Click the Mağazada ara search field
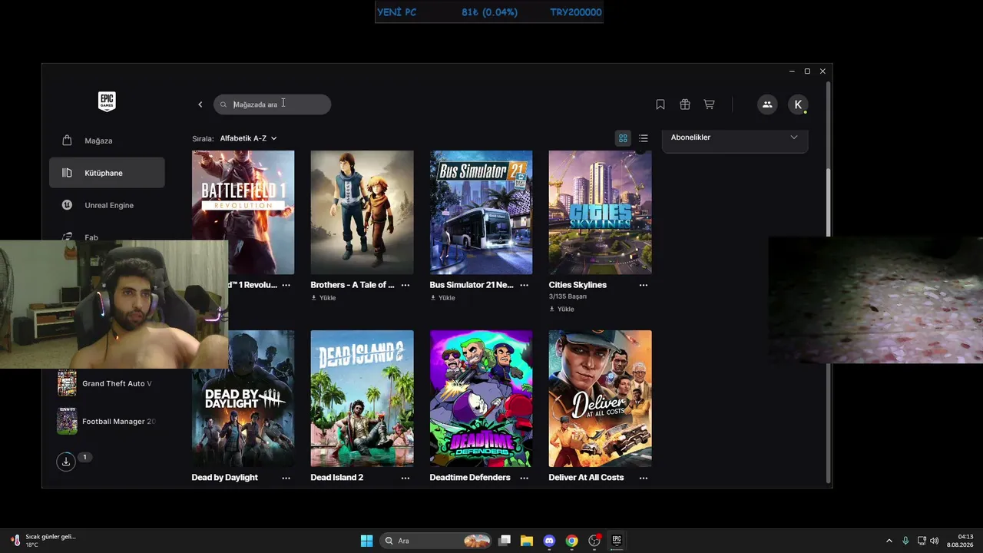This screenshot has width=983, height=553. click(x=273, y=104)
